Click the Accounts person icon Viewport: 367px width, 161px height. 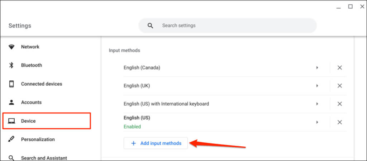11,102
